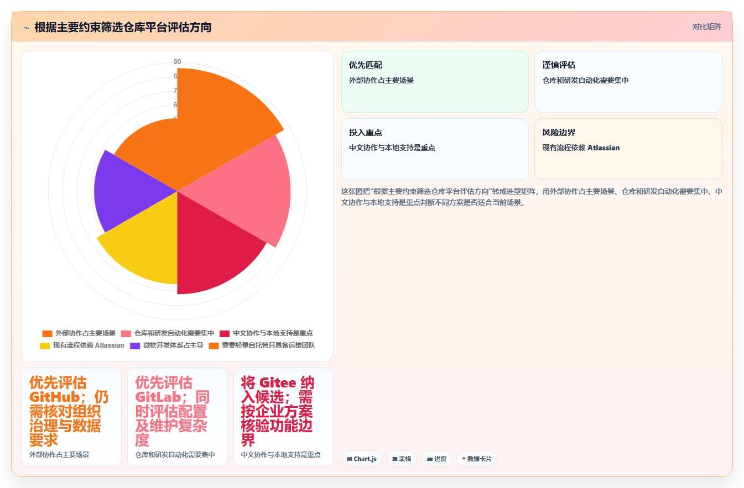This screenshot has width=744, height=488.
Task: Toggle yellow legend swatch for 现有流程依赖 Atlassian
Action: point(45,345)
